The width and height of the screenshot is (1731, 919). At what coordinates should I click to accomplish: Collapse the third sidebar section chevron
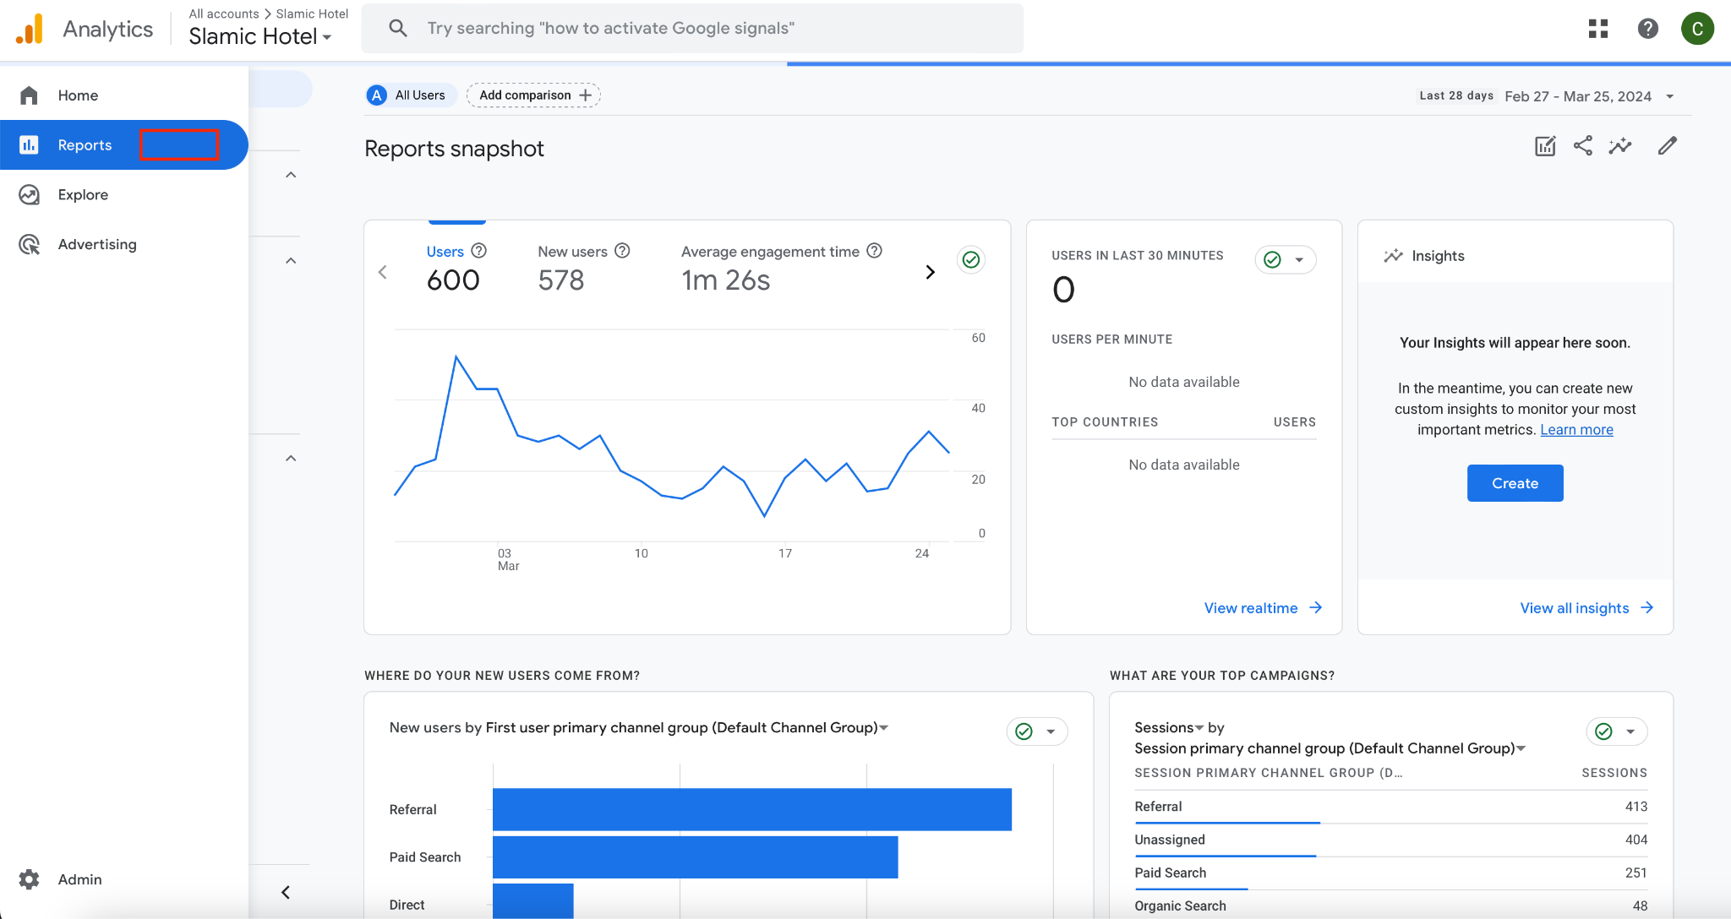pyautogui.click(x=291, y=459)
